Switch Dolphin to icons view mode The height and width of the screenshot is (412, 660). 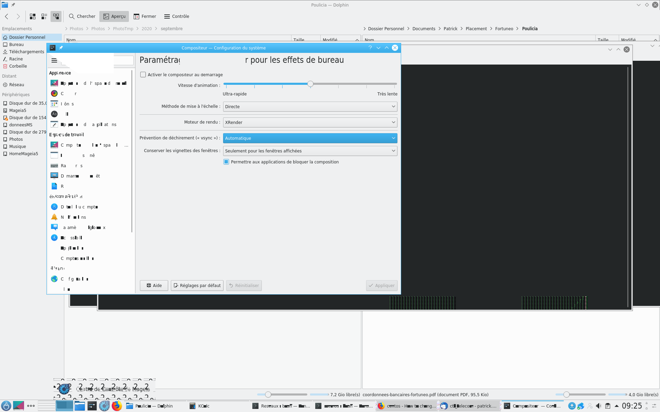33,16
